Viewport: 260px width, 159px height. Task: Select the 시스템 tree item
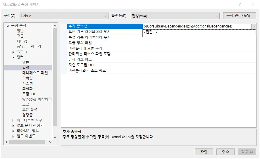[x=27, y=83]
